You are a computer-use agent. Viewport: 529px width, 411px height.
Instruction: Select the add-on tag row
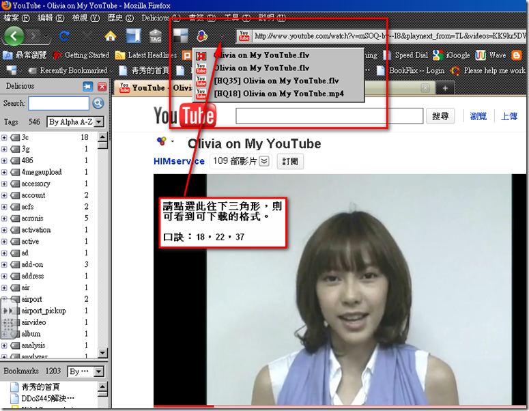(x=49, y=264)
